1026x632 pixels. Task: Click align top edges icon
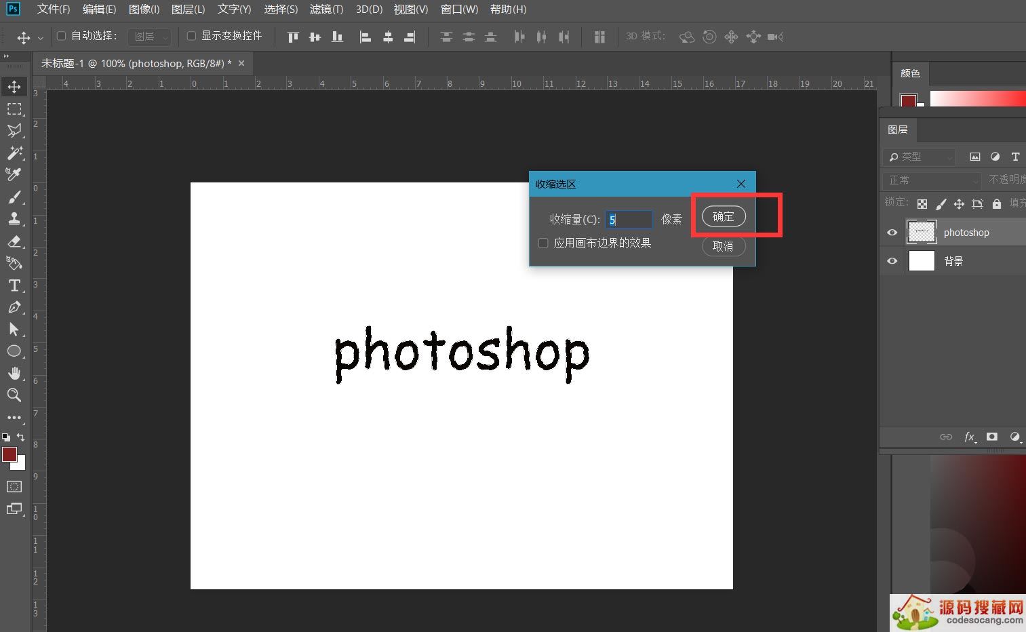point(293,37)
